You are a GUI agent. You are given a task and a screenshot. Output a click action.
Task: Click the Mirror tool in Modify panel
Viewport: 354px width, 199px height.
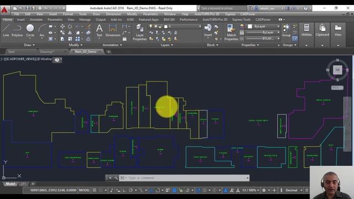(x=70, y=33)
